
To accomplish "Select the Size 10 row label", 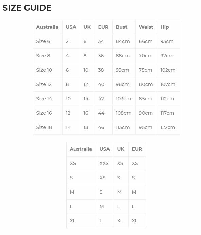I will [44, 70].
